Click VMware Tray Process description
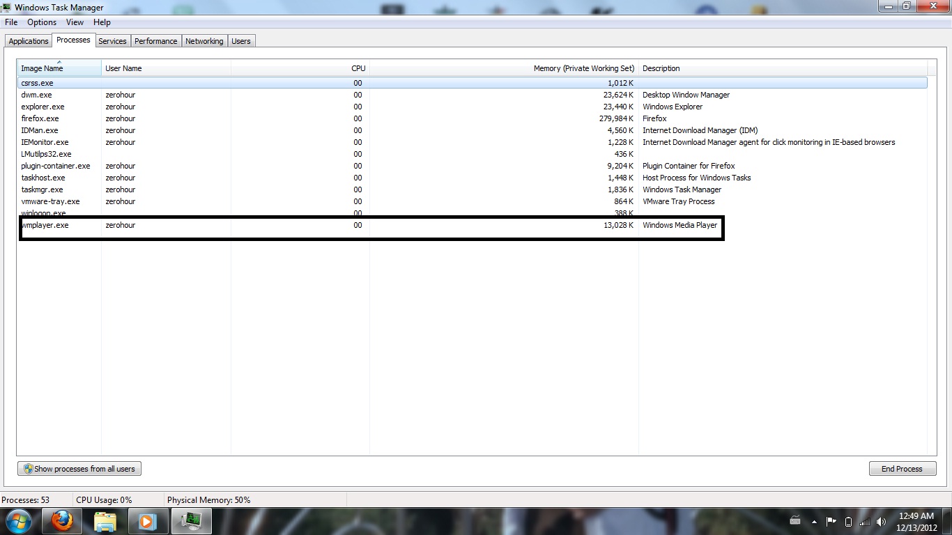The image size is (952, 535). click(678, 201)
